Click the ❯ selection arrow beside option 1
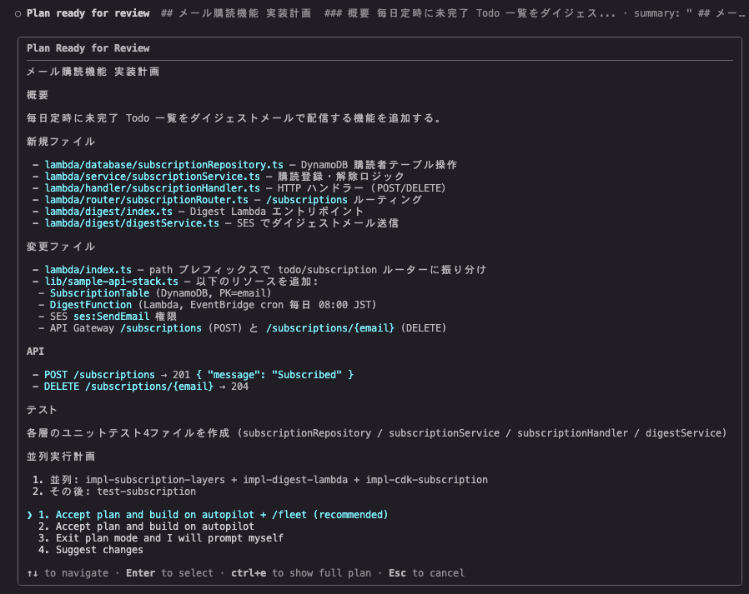The image size is (749, 594). pos(28,514)
